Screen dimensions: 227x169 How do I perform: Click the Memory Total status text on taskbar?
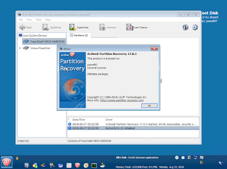point(136,167)
